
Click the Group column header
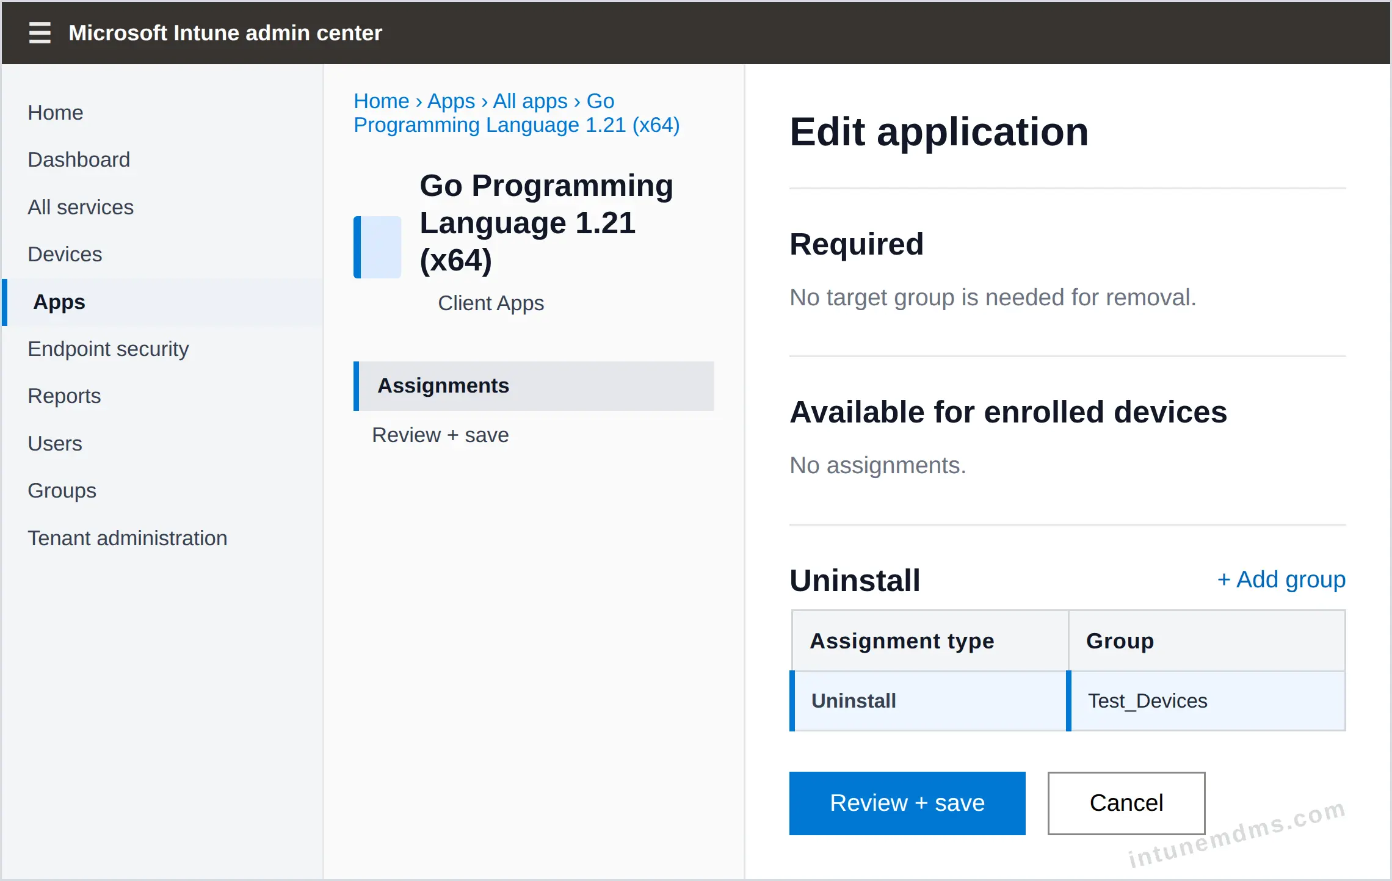[1206, 640]
